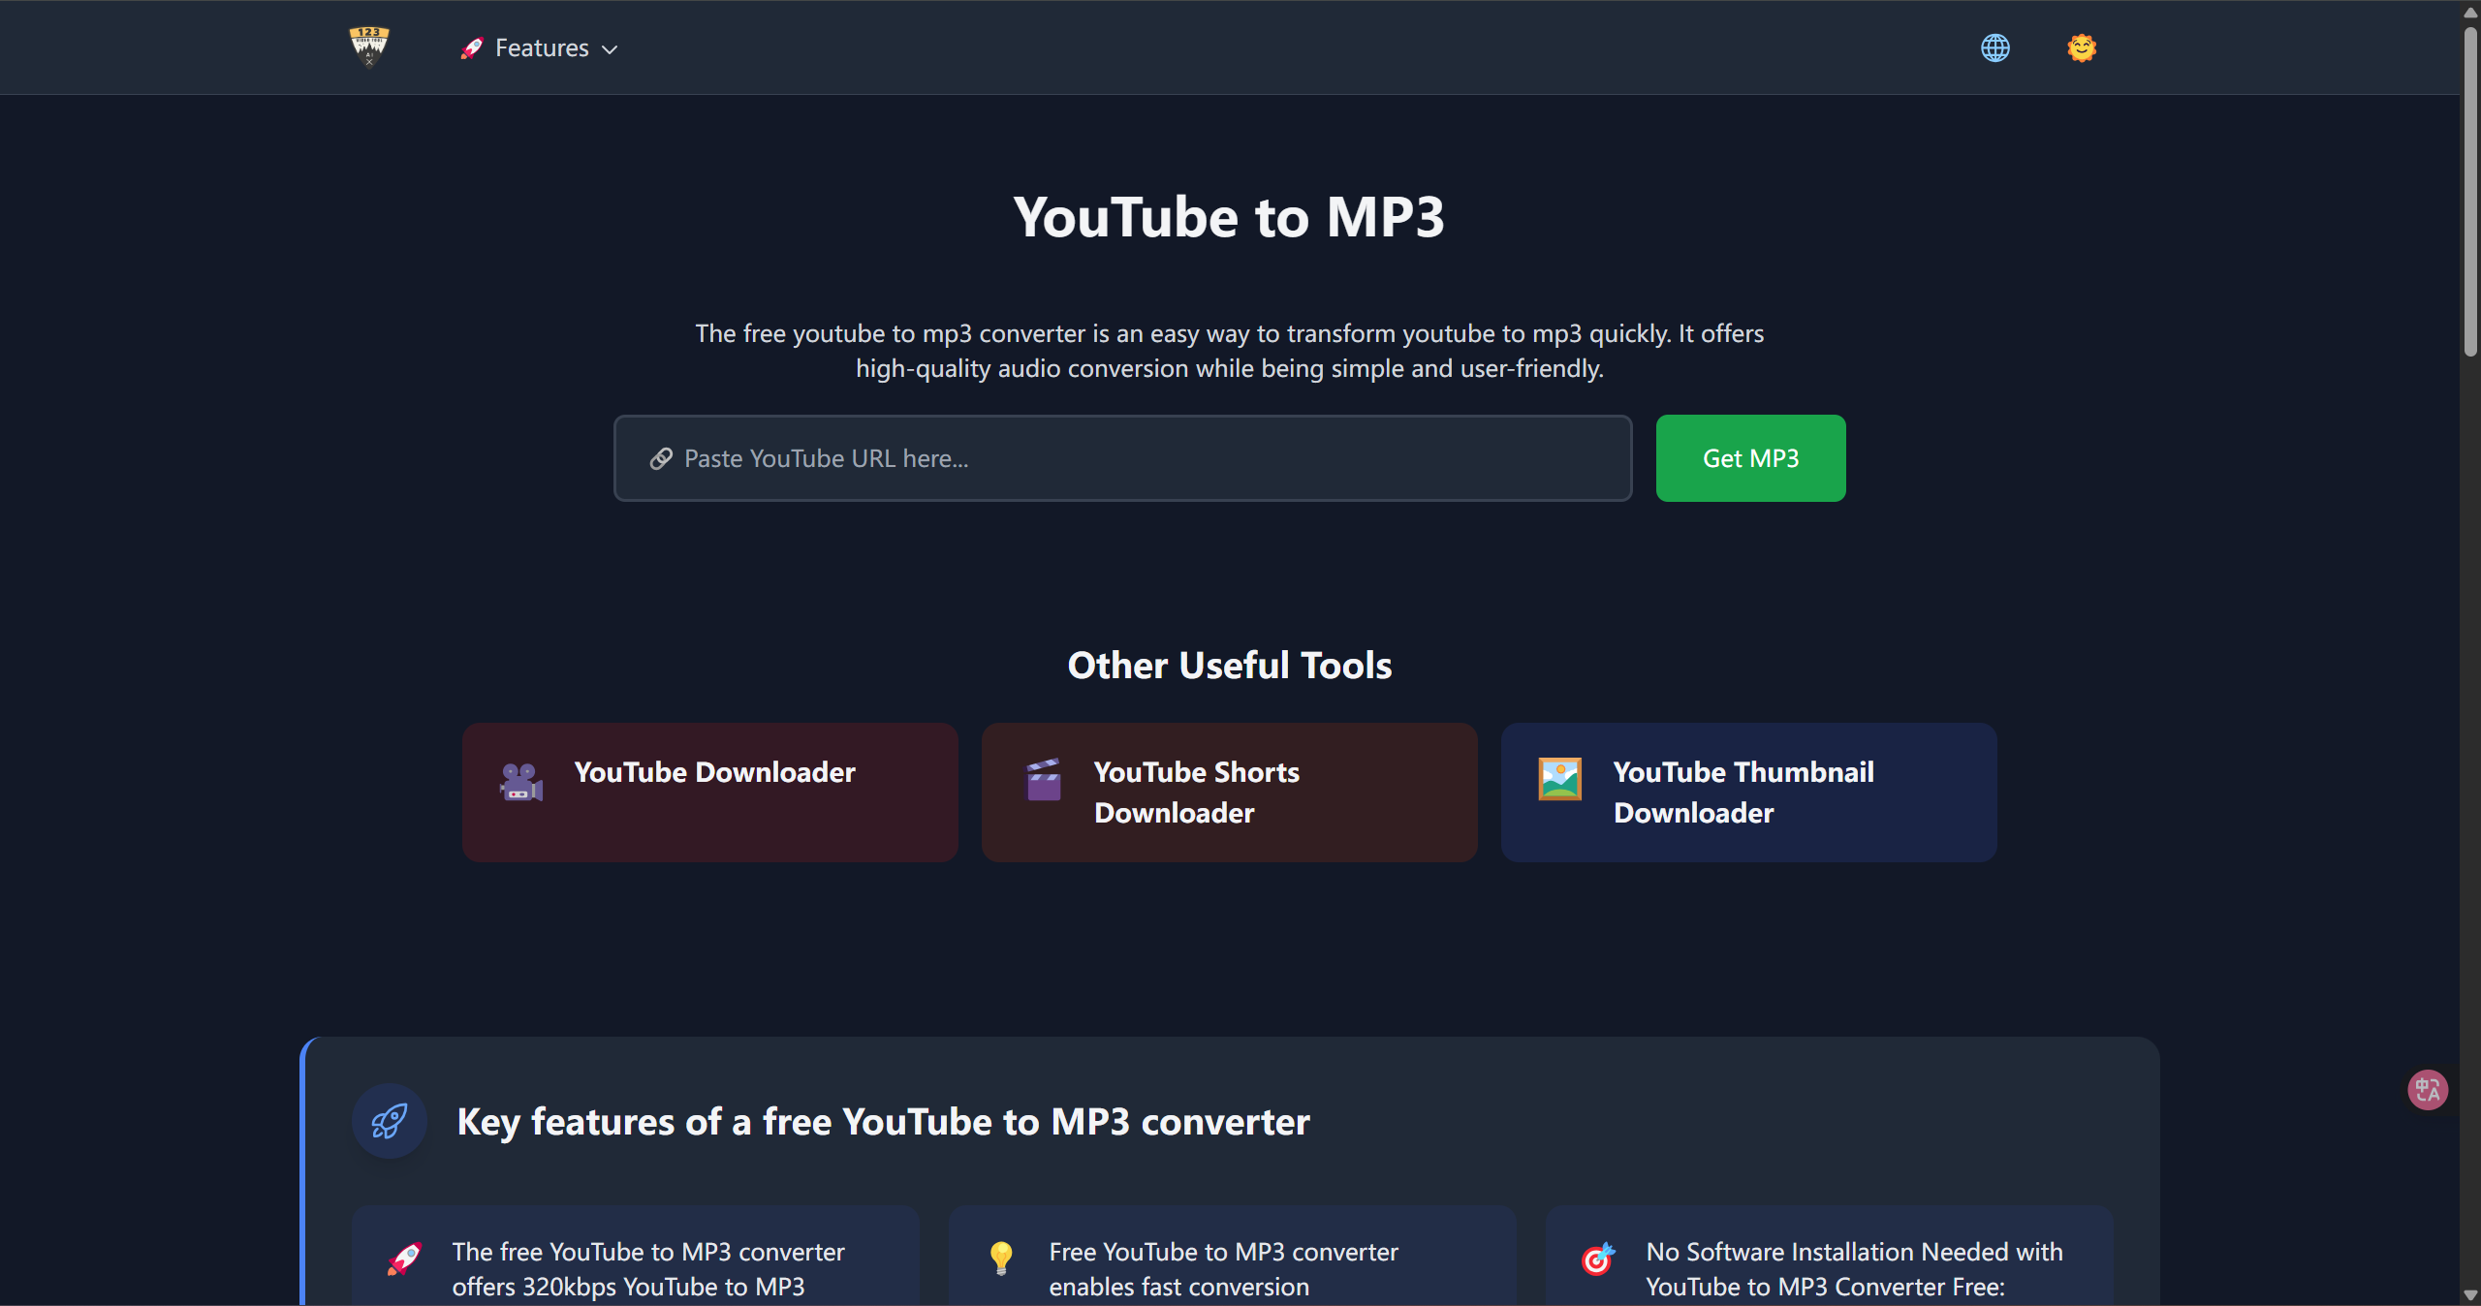Click 'Key features of a free YouTube to MP3 converter'
Image resolution: width=2481 pixels, height=1306 pixels.
point(883,1122)
